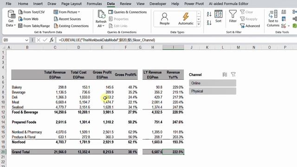
Task: Click the Refresh All icon
Action: pyautogui.click(x=101, y=14)
